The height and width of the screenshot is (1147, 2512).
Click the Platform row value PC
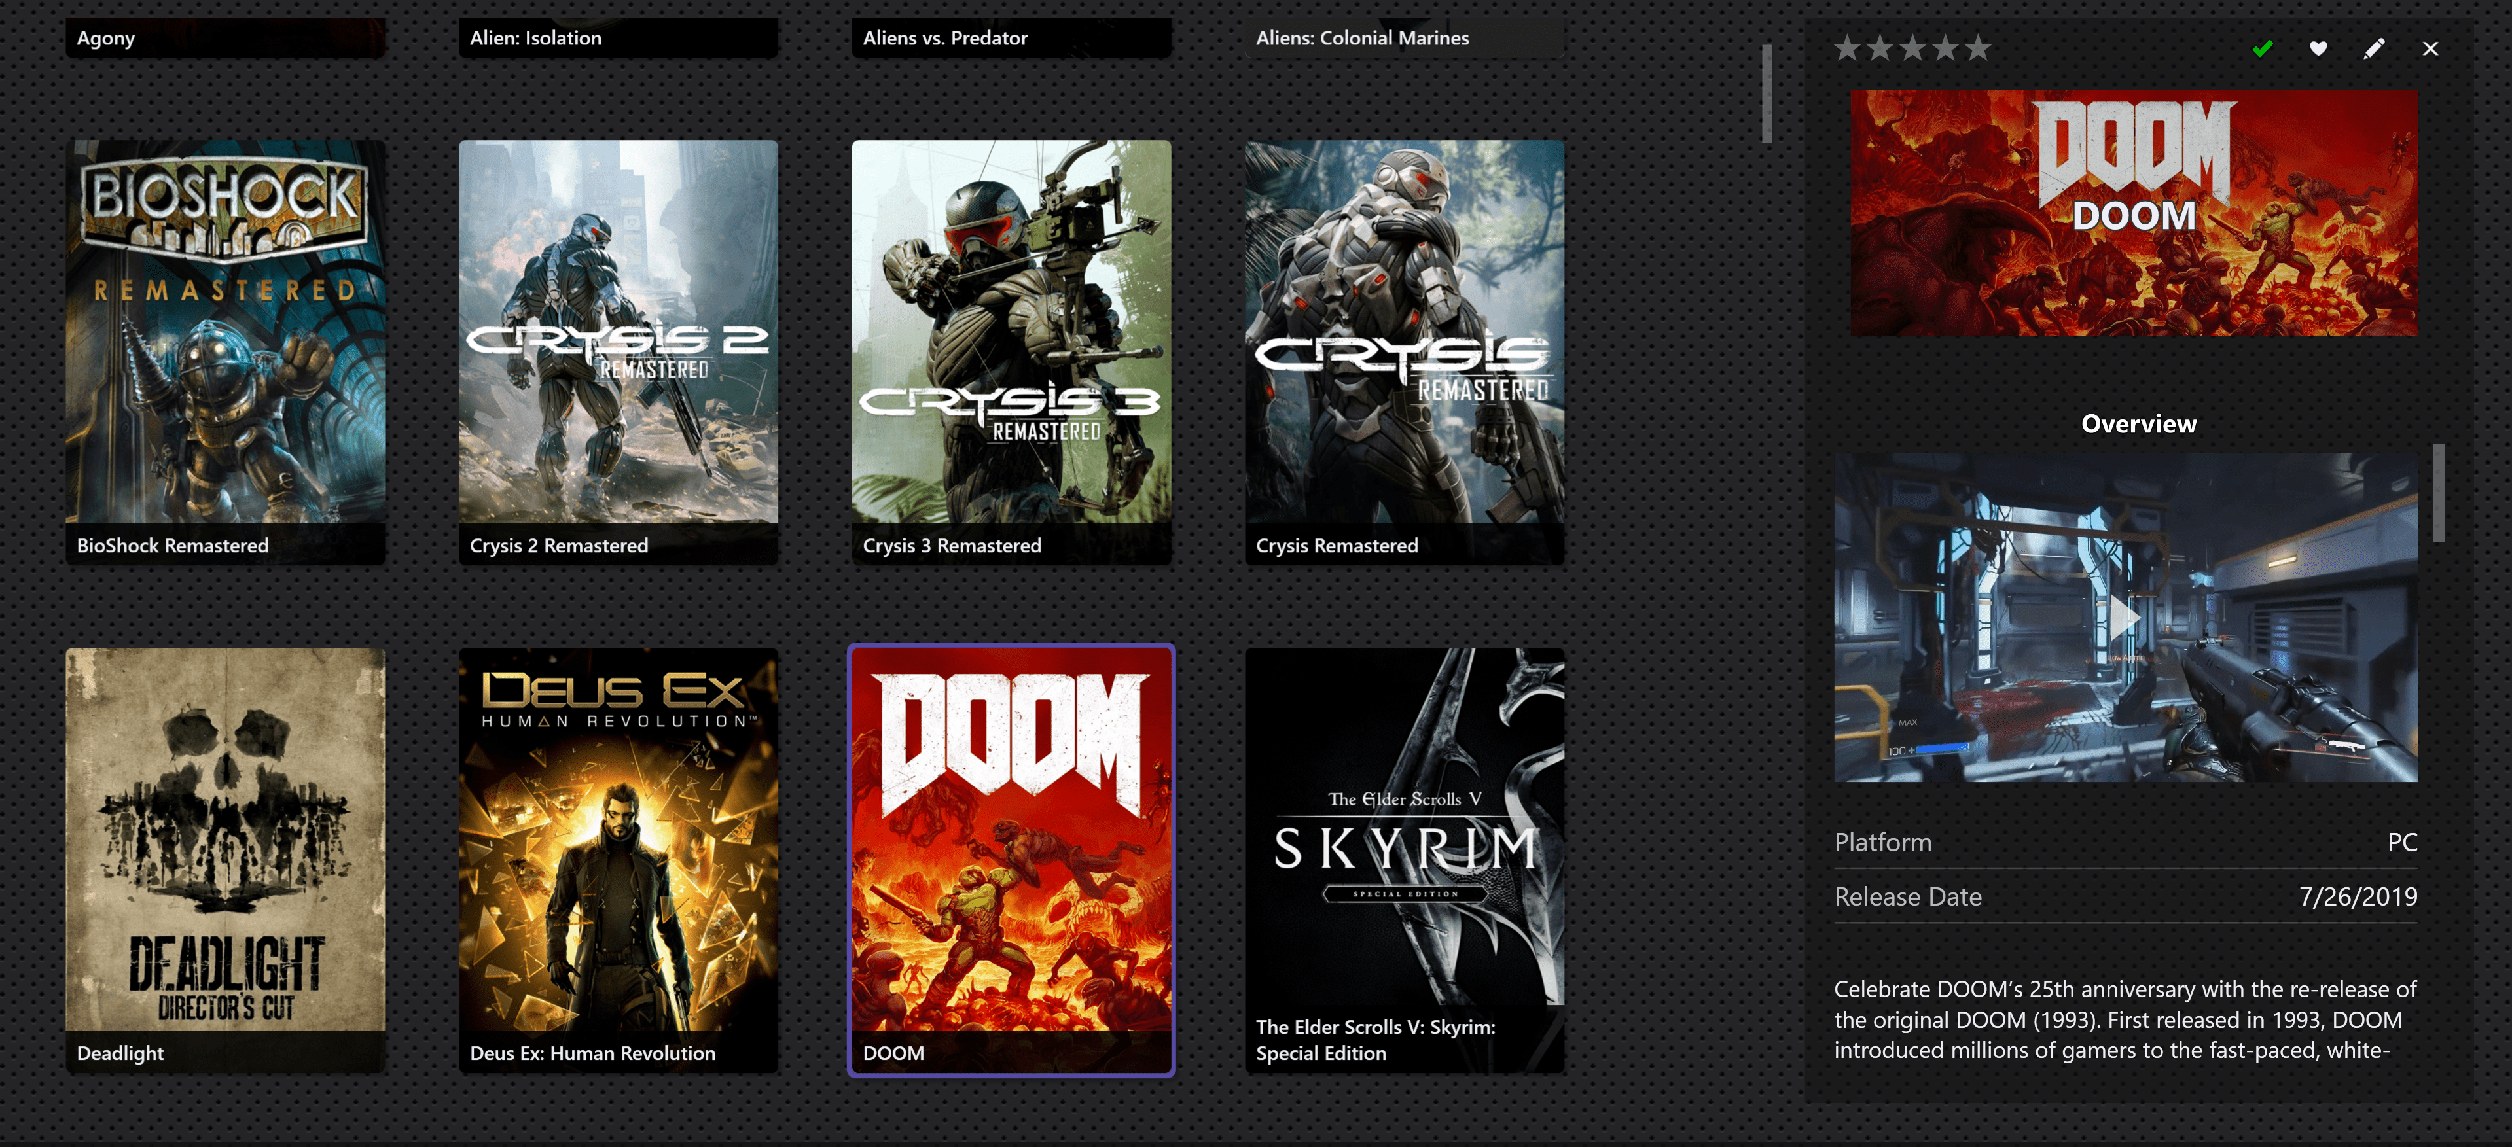pos(2402,842)
